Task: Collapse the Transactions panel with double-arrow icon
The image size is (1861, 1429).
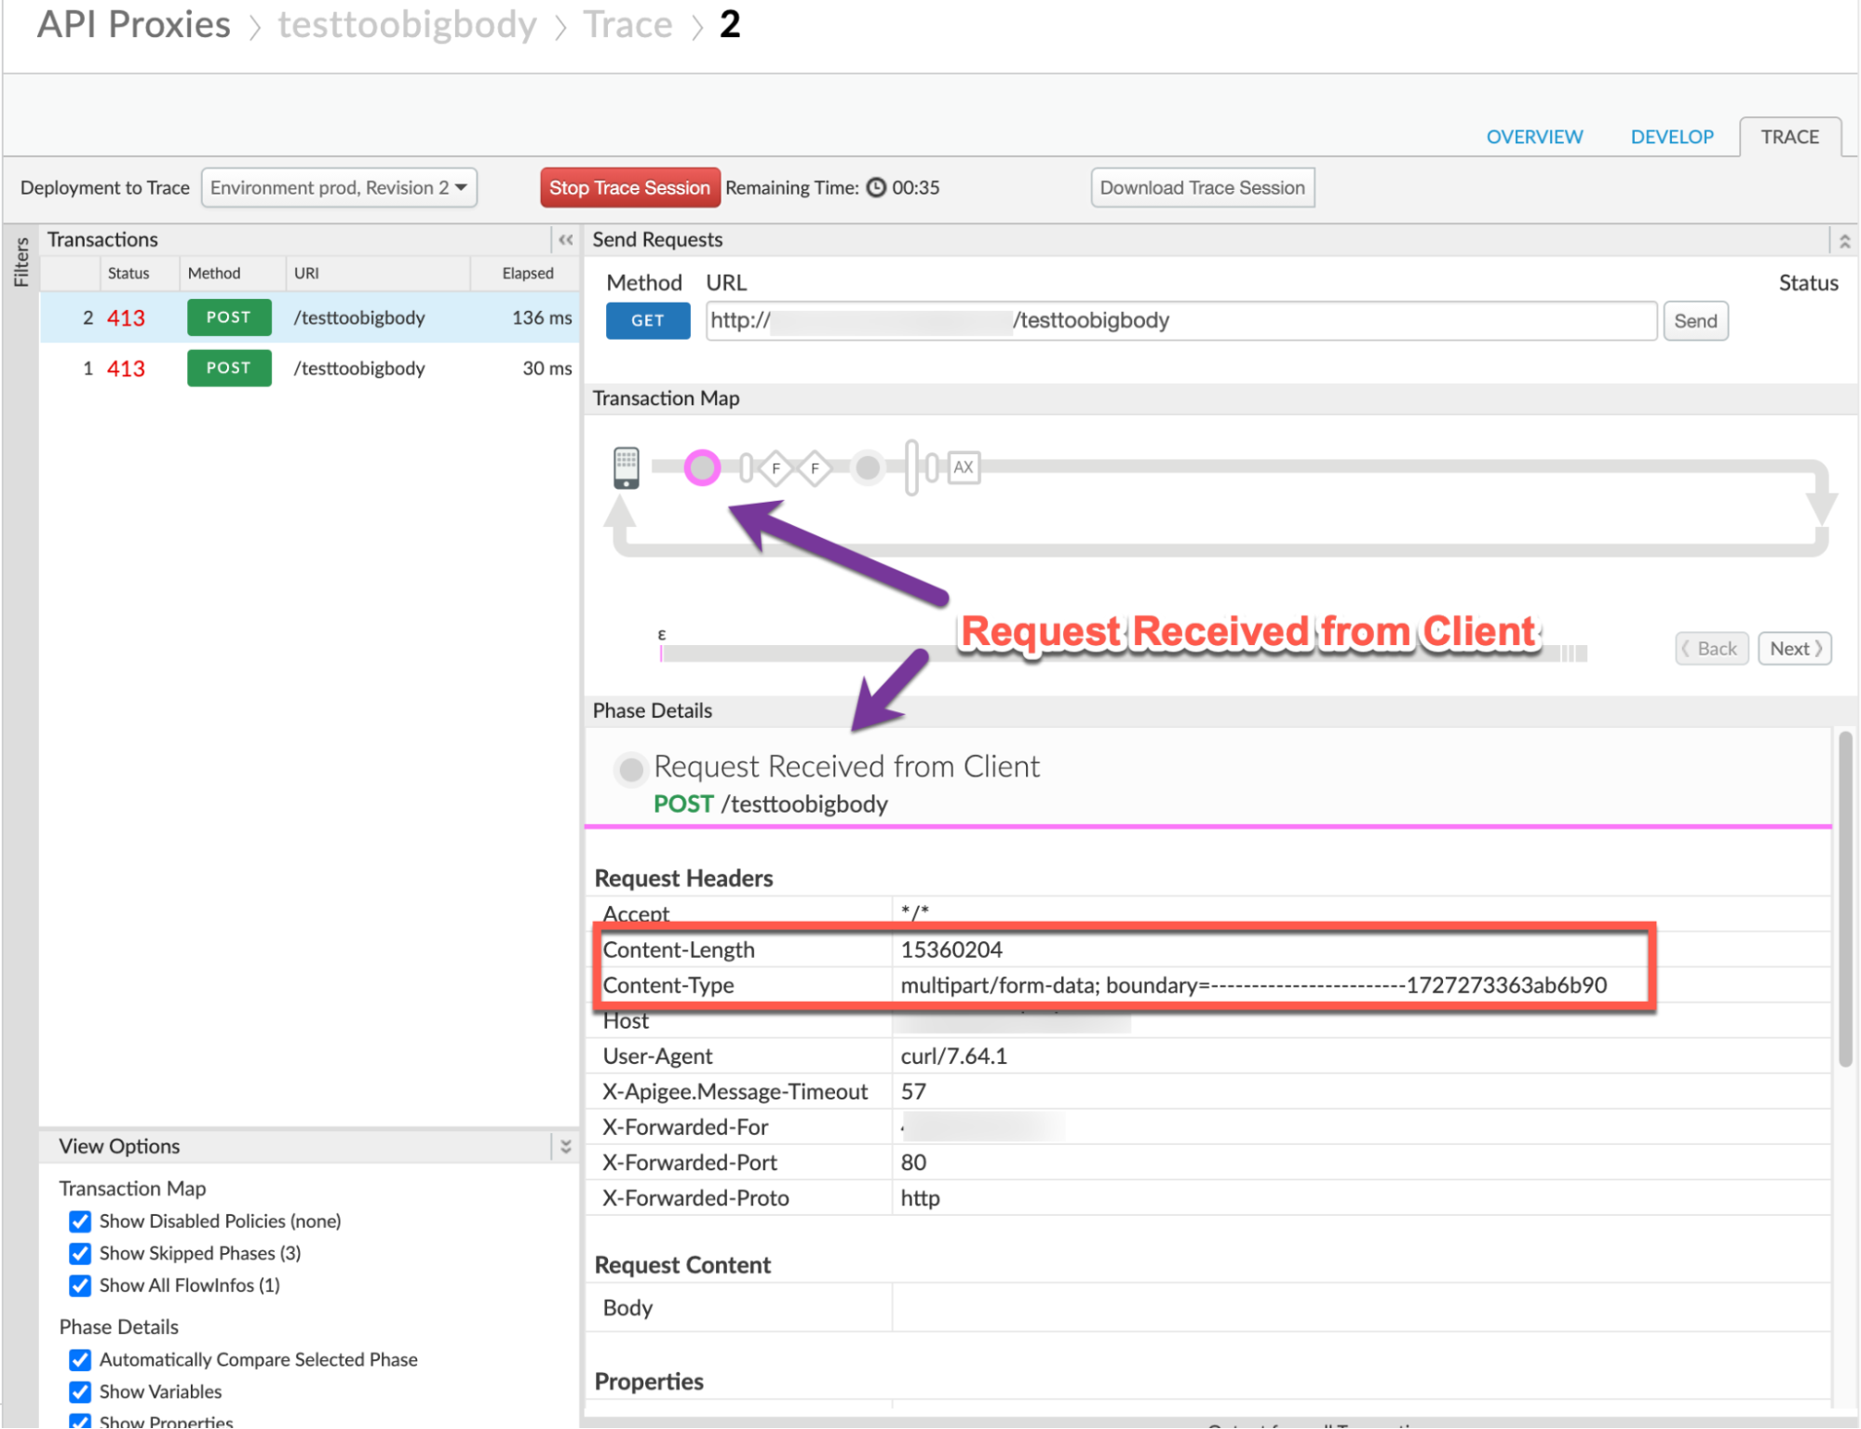Action: pyautogui.click(x=565, y=240)
